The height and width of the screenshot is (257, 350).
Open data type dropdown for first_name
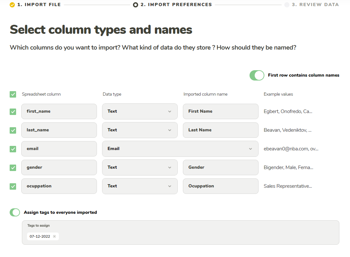point(140,111)
